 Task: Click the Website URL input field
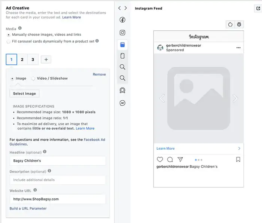(x=58, y=199)
